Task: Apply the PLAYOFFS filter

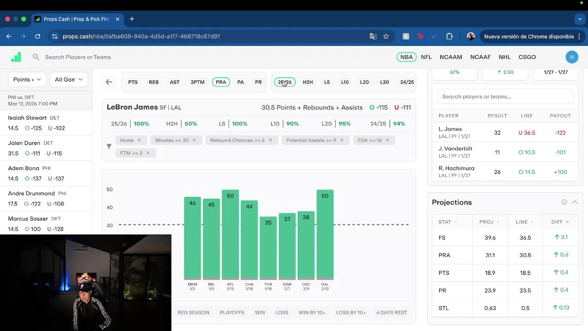Action: point(232,313)
